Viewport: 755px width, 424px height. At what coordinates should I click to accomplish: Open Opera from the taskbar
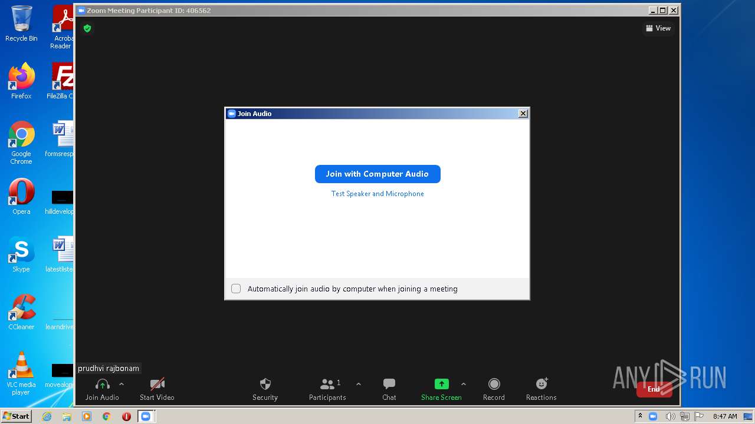(x=126, y=416)
